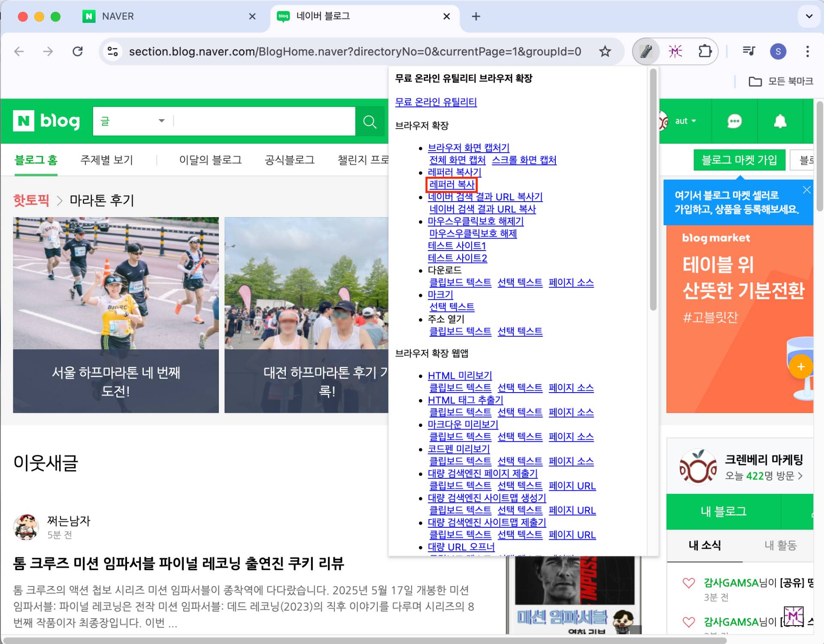Click the blog search input field
Image resolution: width=824 pixels, height=644 pixels.
pos(264,121)
